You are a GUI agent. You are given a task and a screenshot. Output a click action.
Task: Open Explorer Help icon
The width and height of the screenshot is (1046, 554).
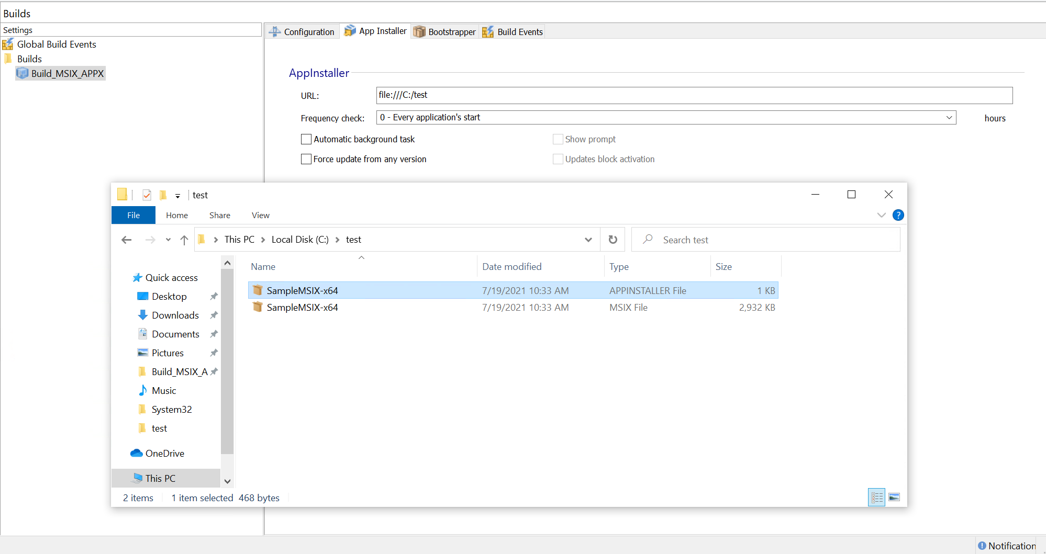[898, 215]
